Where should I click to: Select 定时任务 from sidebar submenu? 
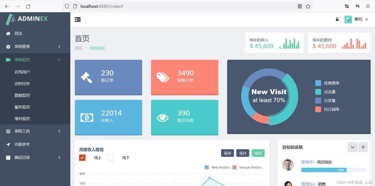click(22, 84)
